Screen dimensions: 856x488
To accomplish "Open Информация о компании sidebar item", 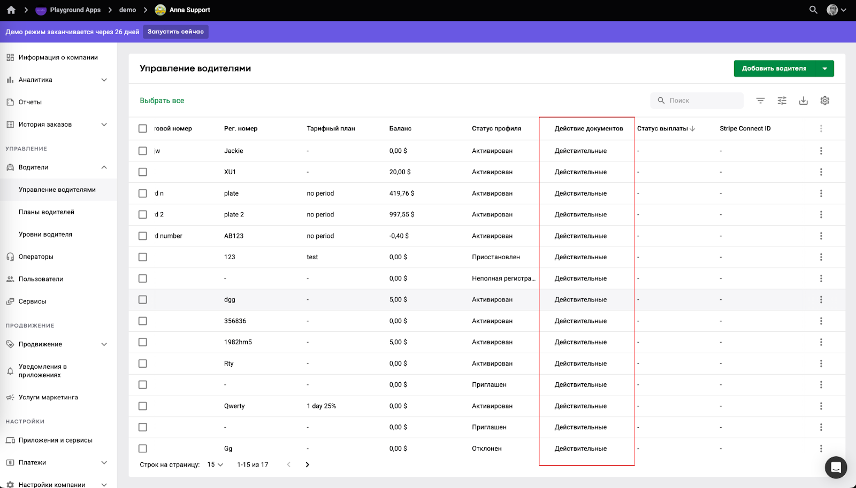I will pyautogui.click(x=58, y=57).
